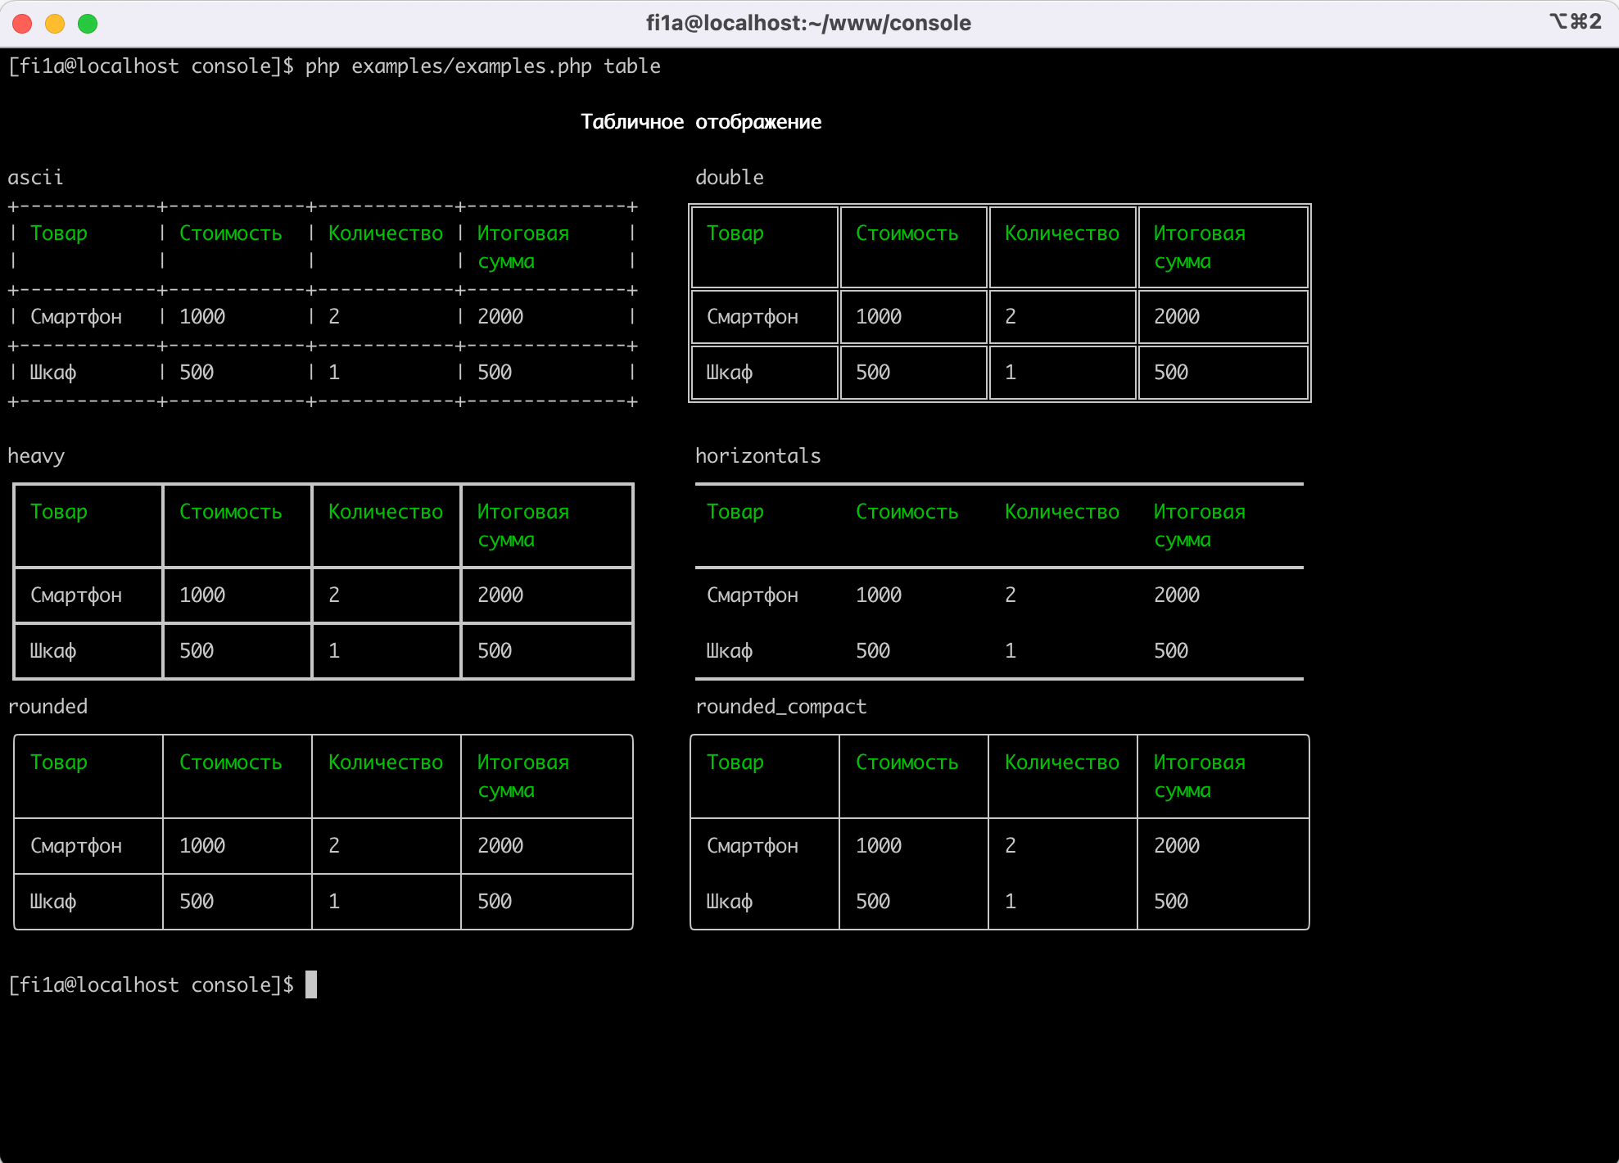Click 'Шкаф' cell in ascii table

coord(53,373)
